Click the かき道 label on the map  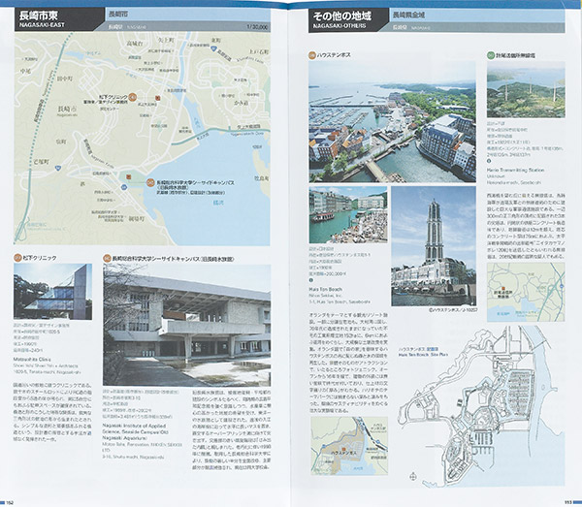click(x=241, y=103)
